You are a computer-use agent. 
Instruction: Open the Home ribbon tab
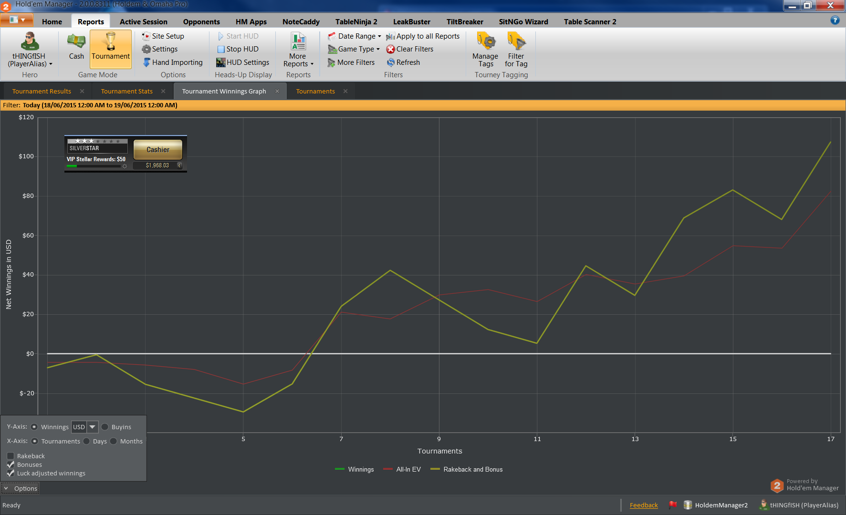click(52, 21)
